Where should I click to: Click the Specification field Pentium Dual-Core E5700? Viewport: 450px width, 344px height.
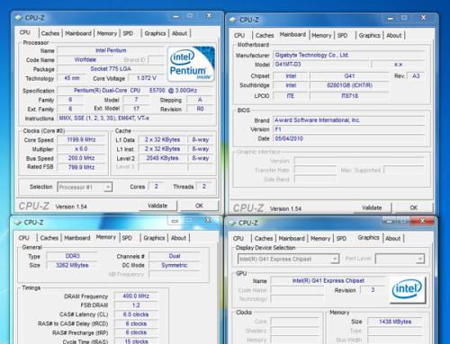point(135,91)
